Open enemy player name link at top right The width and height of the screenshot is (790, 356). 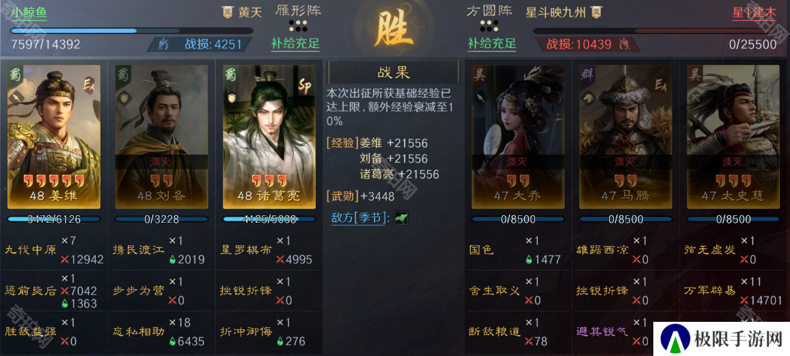click(x=754, y=12)
